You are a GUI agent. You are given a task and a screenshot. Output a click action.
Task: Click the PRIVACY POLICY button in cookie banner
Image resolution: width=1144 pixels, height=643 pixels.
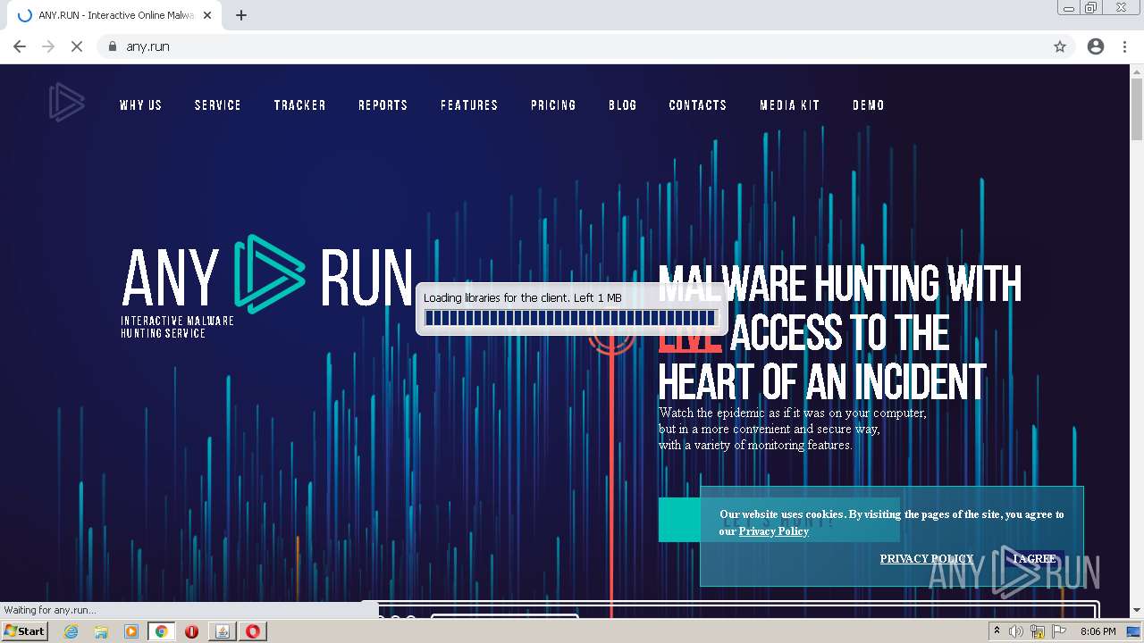[x=927, y=559]
